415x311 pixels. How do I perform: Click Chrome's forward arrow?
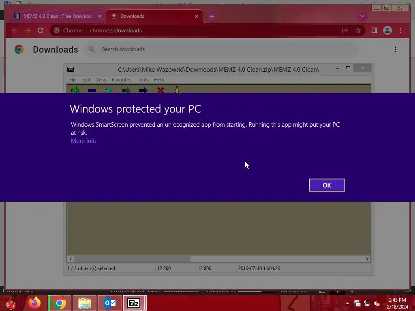28,30
